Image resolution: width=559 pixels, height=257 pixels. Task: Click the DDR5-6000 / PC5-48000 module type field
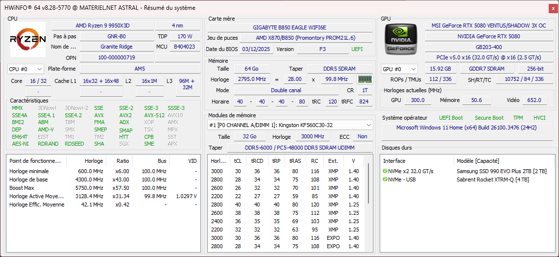[x=299, y=148]
